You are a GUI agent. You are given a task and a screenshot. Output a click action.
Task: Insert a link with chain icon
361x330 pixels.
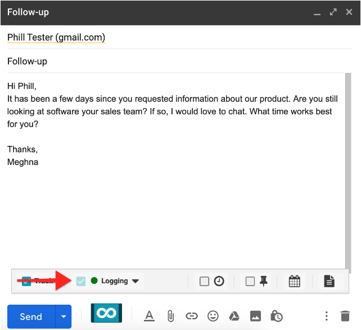(x=192, y=316)
